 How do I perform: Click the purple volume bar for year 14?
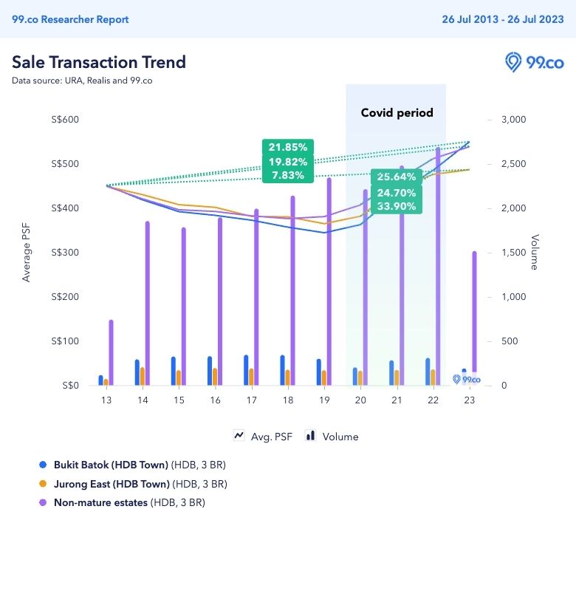click(147, 304)
